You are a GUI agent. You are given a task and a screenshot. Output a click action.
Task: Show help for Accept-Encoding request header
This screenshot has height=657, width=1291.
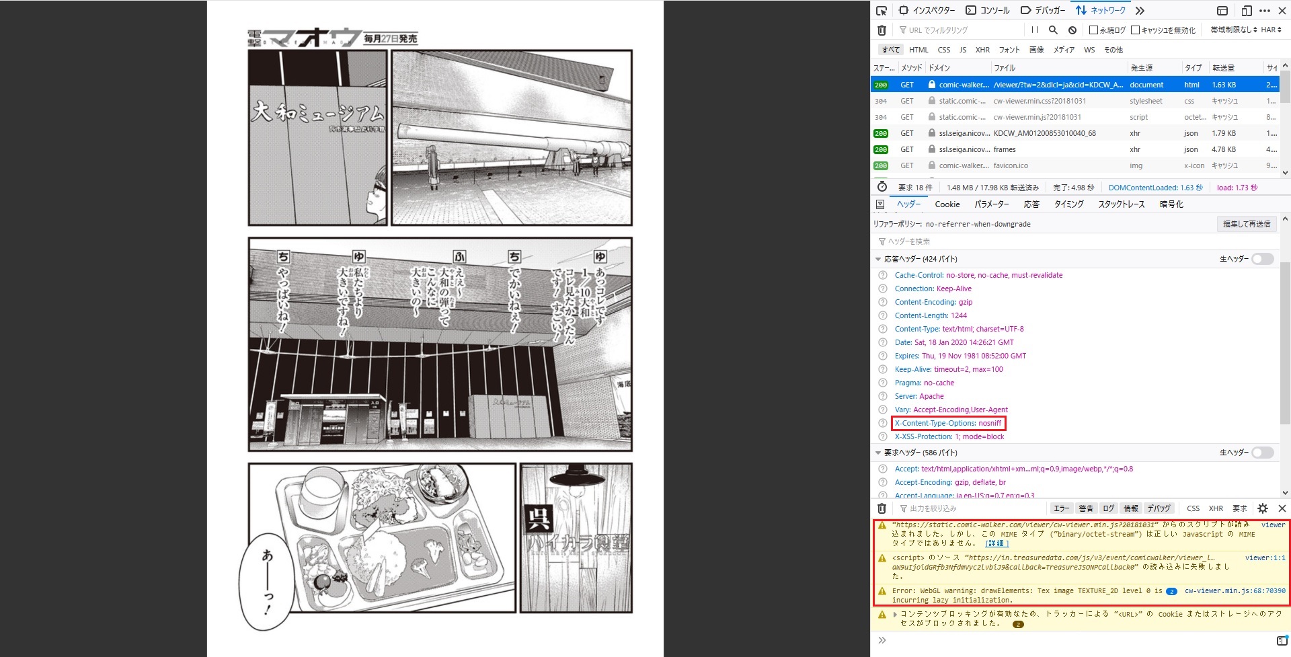point(883,482)
